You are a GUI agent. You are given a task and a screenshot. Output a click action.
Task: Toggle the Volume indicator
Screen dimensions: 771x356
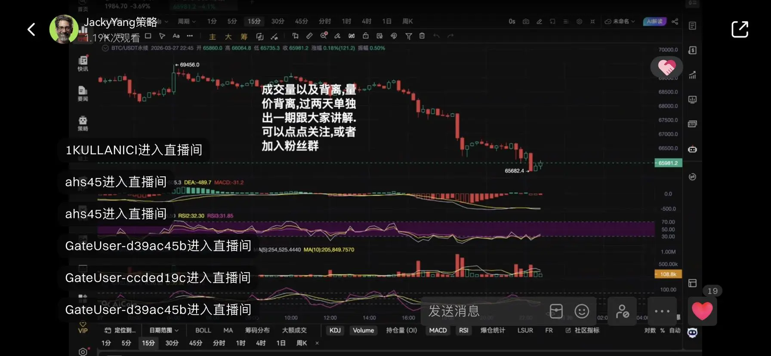pyautogui.click(x=363, y=330)
